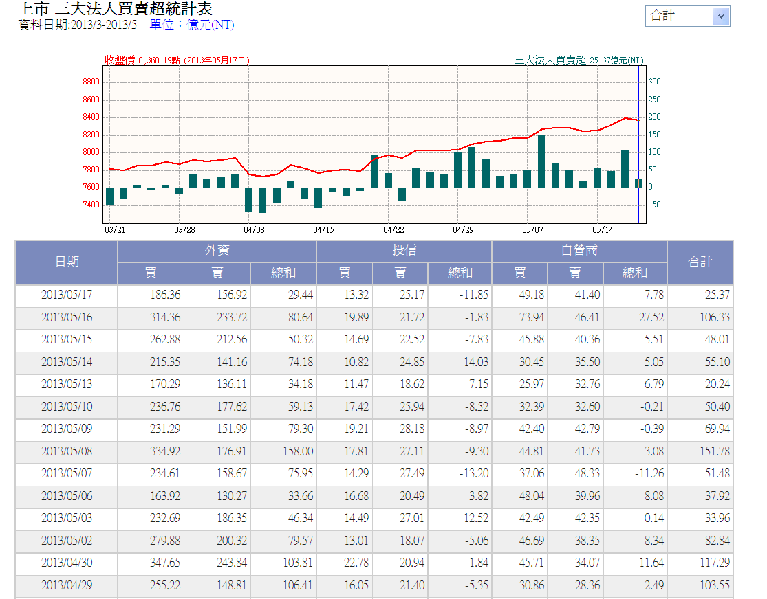Image resolution: width=767 pixels, height=599 pixels.
Task: Click dealer net value 27.52
Action: [651, 317]
